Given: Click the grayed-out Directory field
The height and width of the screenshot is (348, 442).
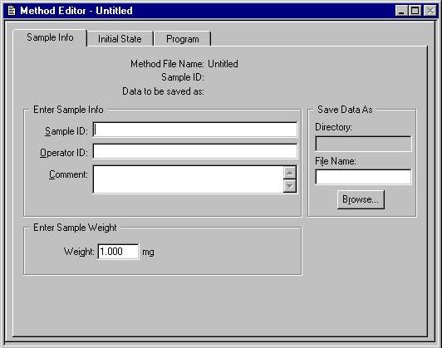Looking at the screenshot, I should (363, 144).
